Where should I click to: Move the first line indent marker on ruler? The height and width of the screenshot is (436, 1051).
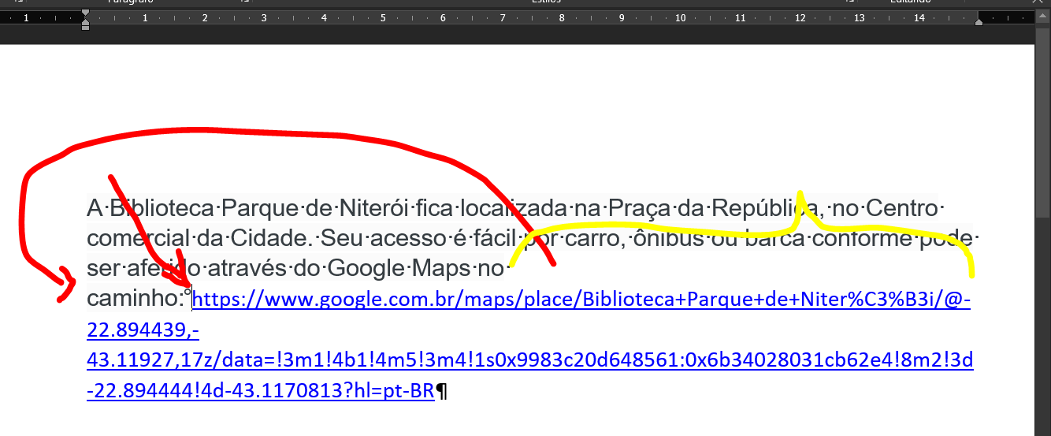click(x=85, y=13)
